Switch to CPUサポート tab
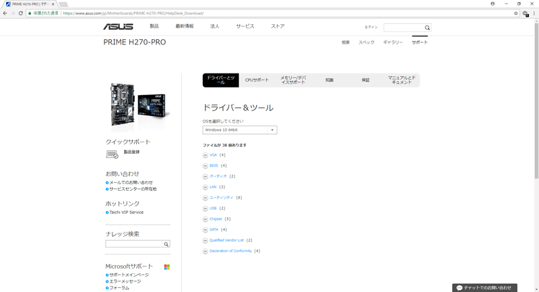This screenshot has height=292, width=539. click(257, 80)
